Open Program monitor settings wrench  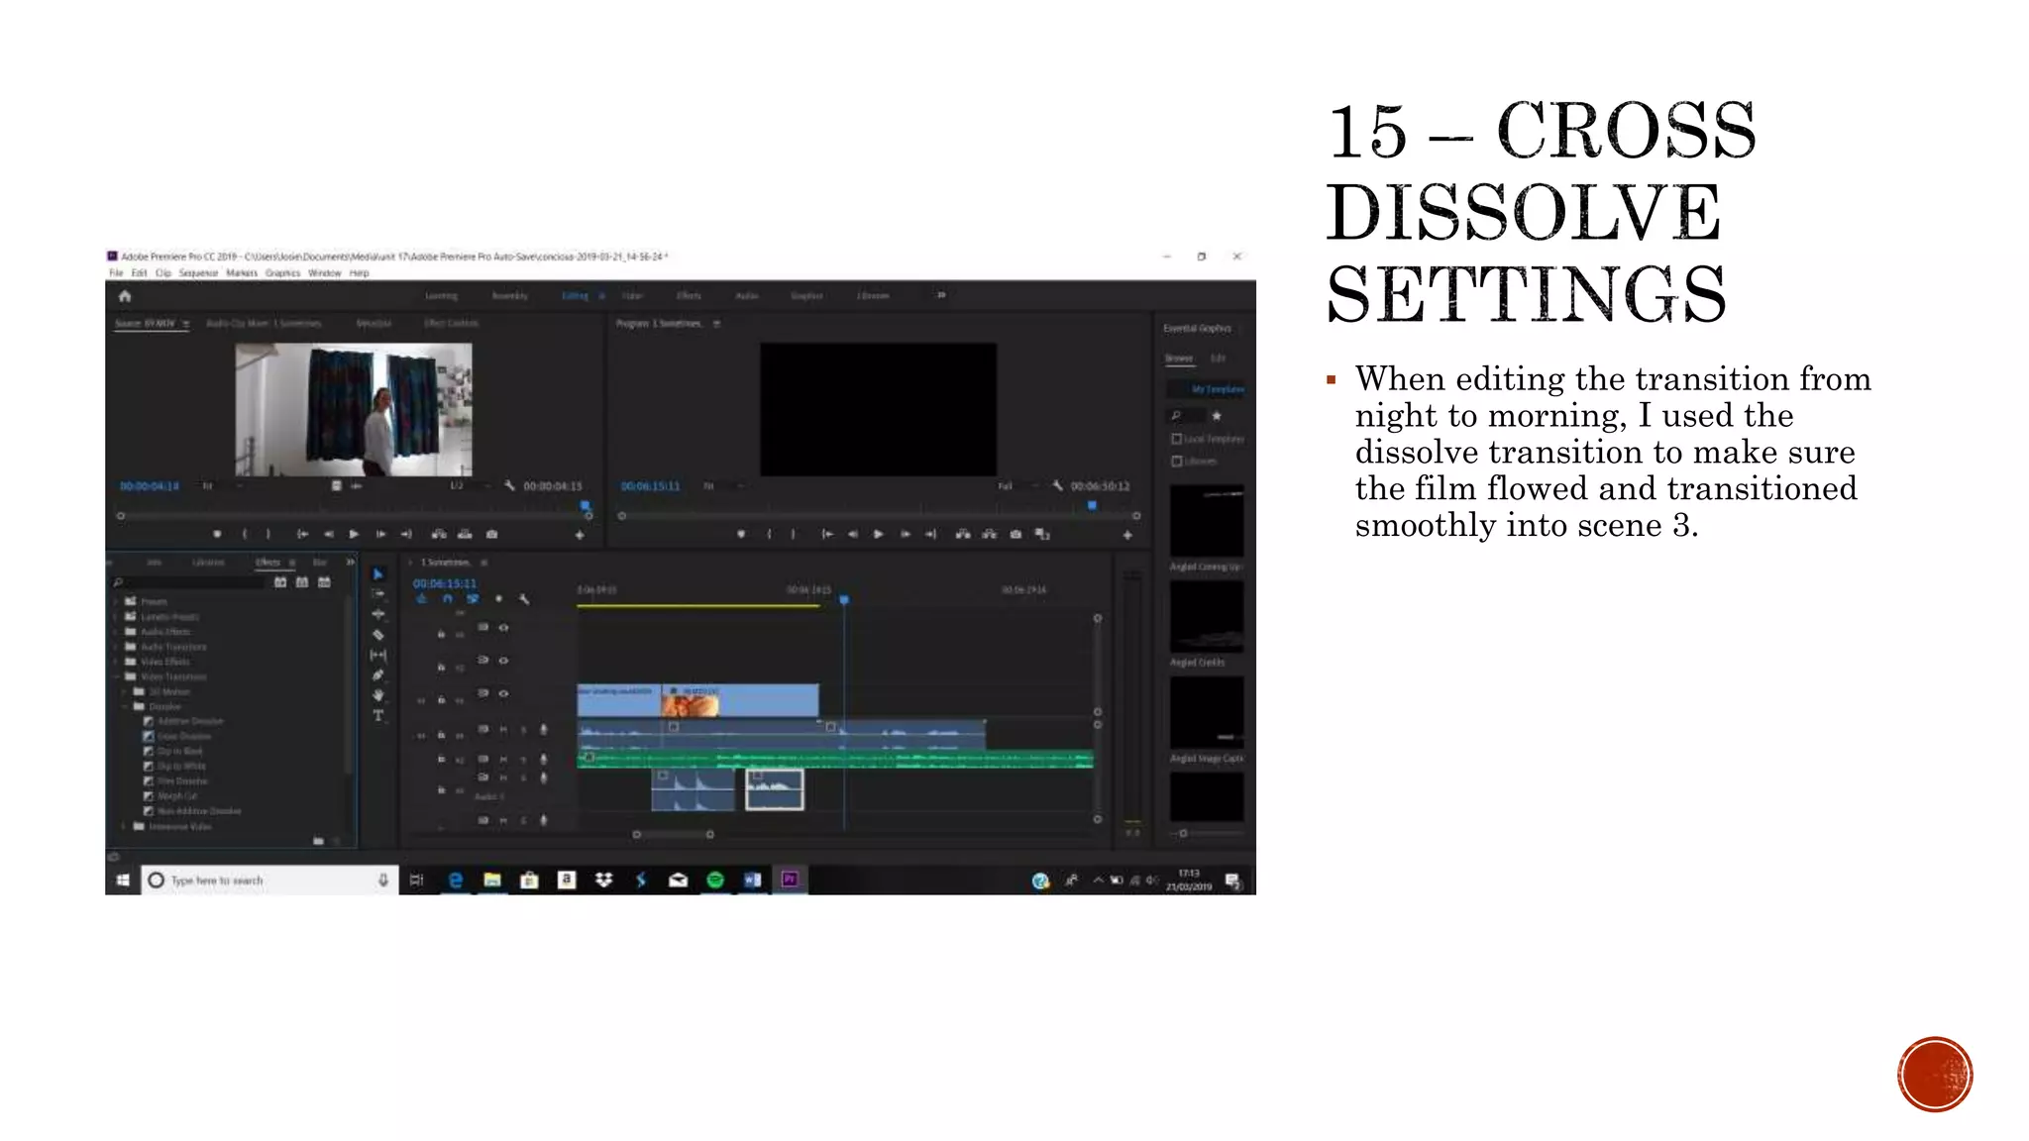coord(1057,485)
